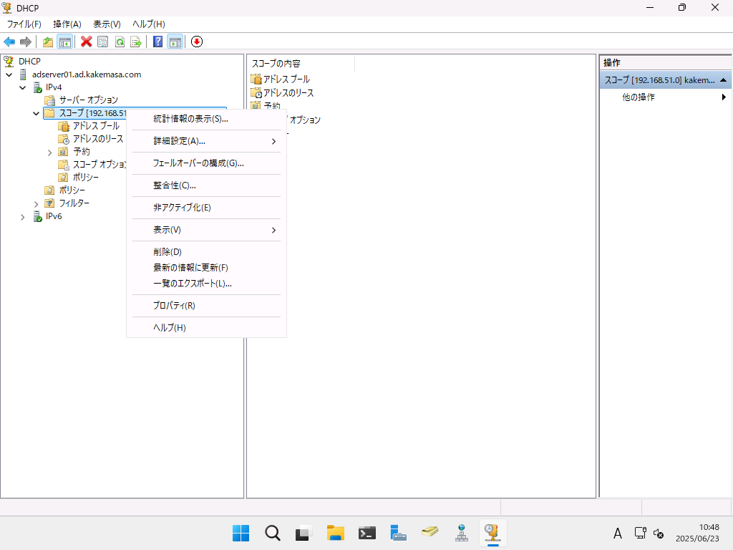733x550 pixels.
Task: Click the adserver01 server icon in tree
Action: pyautogui.click(x=22, y=74)
